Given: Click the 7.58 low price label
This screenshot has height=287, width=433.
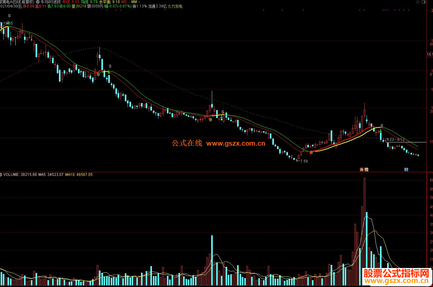Looking at the screenshot, I should tap(304, 161).
